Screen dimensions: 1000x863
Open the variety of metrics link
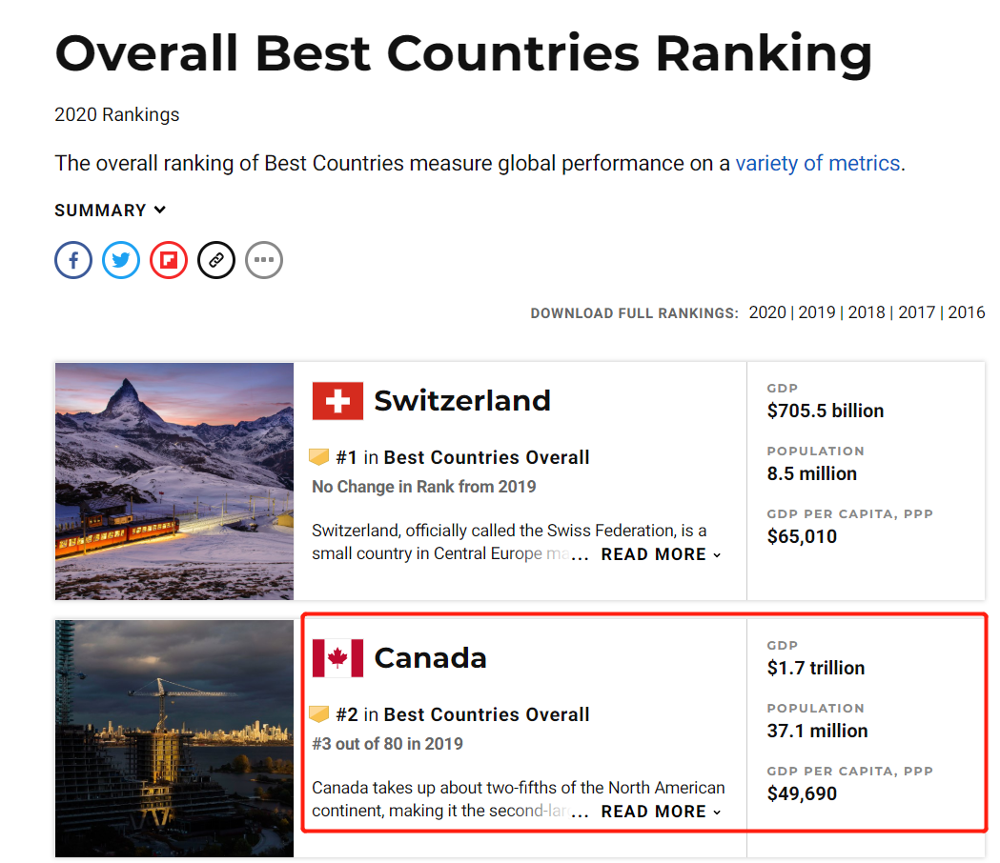pos(818,163)
